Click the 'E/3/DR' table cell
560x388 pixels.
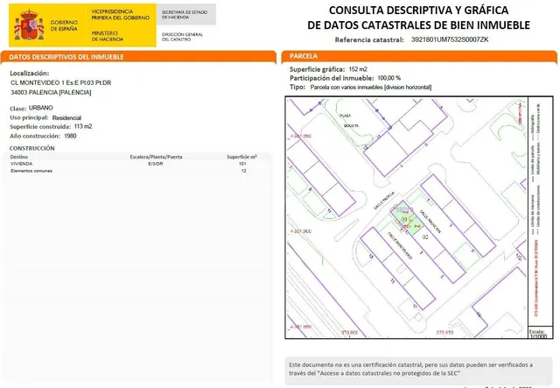(156, 164)
